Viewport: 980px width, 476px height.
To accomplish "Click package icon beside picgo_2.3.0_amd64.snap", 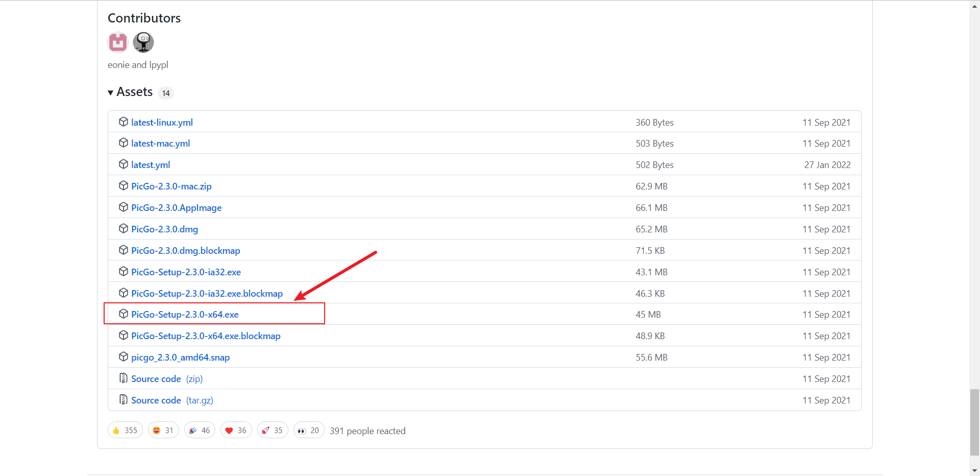I will [x=123, y=356].
